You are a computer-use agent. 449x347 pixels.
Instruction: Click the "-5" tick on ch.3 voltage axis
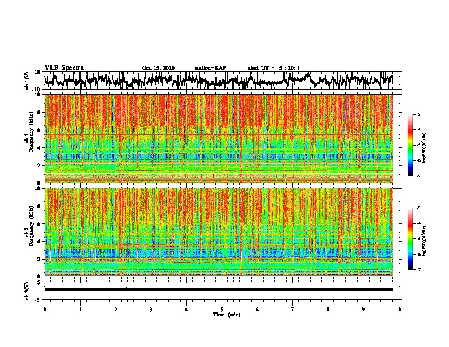[38, 300]
